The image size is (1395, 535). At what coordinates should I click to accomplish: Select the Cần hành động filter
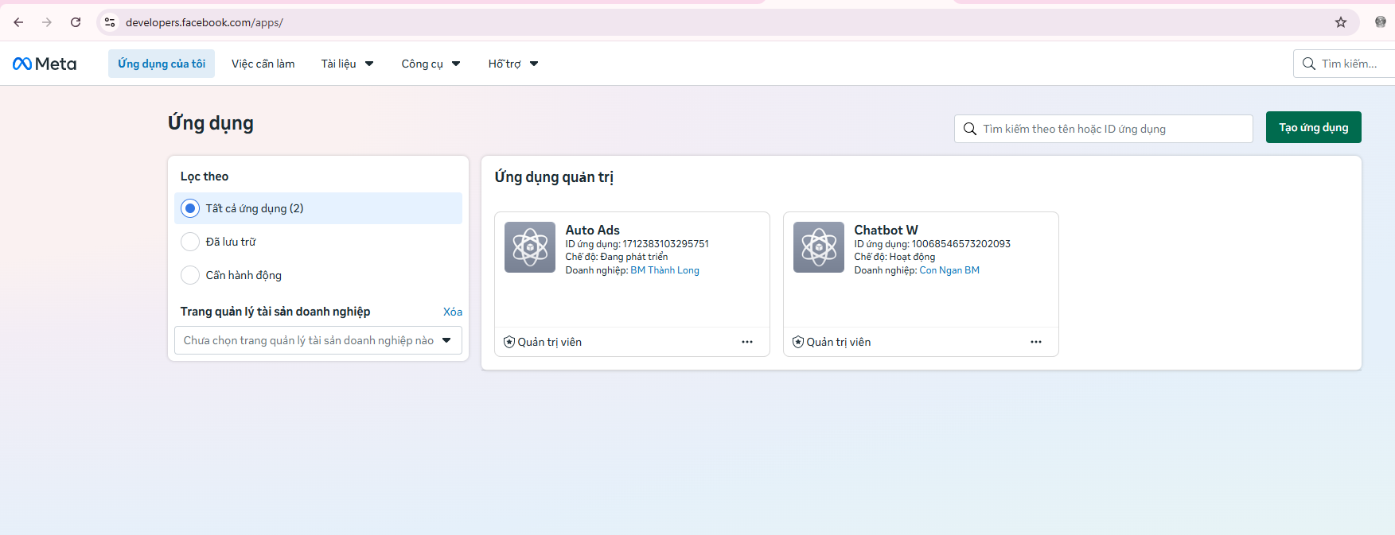click(318, 275)
